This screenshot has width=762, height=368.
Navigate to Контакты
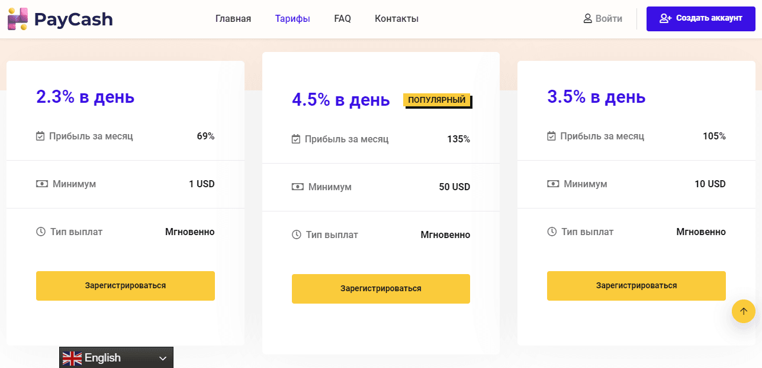(x=396, y=19)
